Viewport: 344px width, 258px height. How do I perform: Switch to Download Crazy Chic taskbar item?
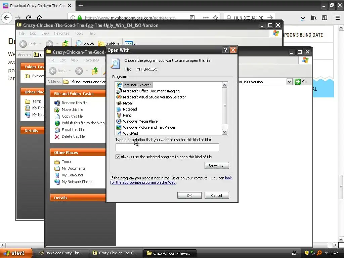(x=62, y=253)
